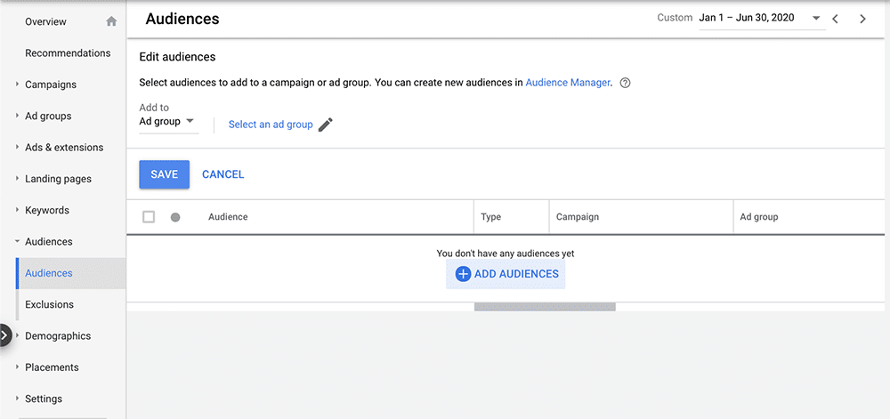Open Overview in the sidebar
Viewport: 890px width, 419px height.
pyautogui.click(x=46, y=21)
